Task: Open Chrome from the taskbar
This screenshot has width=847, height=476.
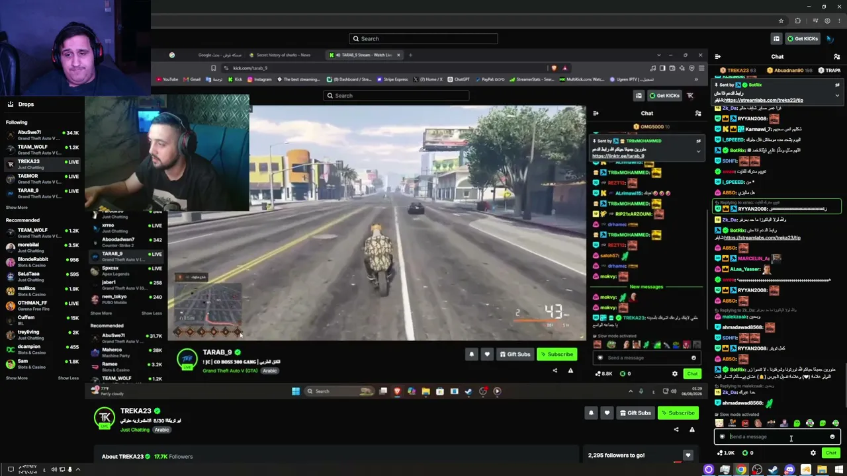Action: point(741,470)
